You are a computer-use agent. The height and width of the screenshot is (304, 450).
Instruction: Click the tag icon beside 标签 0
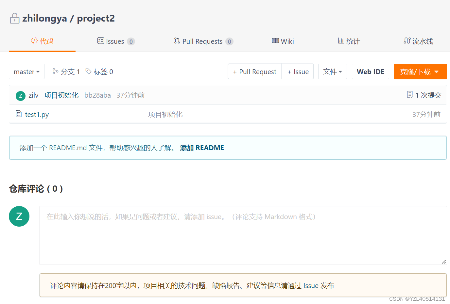pos(88,71)
